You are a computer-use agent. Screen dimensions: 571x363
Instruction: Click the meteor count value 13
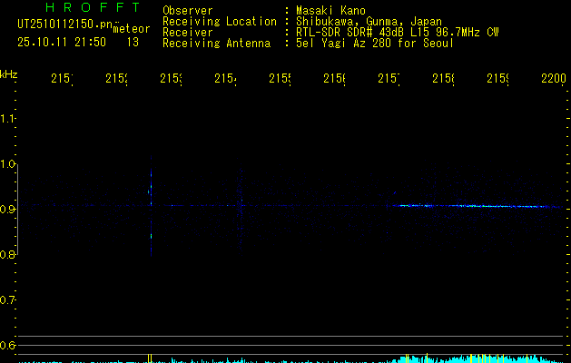pos(133,43)
